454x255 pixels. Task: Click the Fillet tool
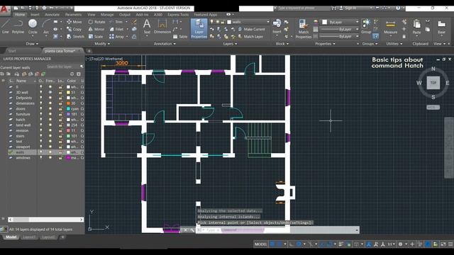click(x=116, y=29)
